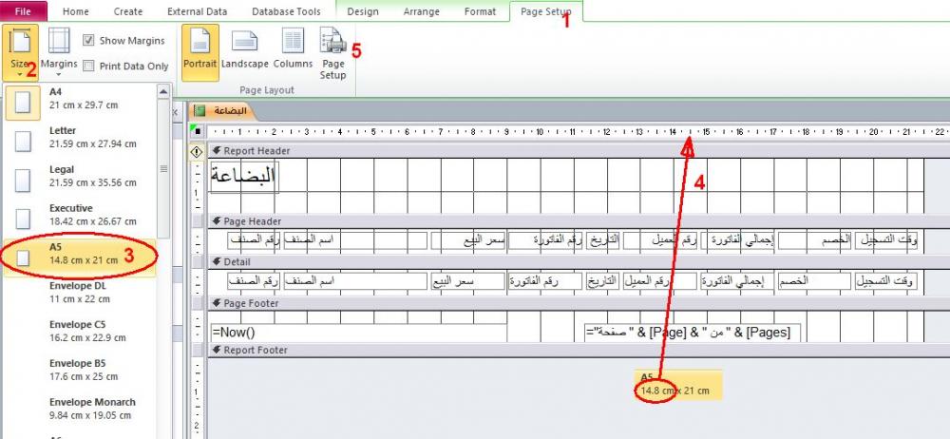Image resolution: width=950 pixels, height=439 pixels.
Task: Select the الخصم field in Detail
Action: 815,280
